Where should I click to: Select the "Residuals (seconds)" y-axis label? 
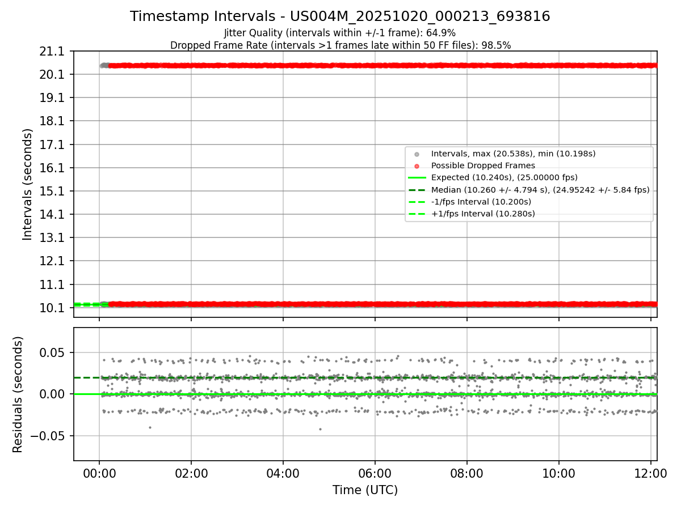point(18,394)
